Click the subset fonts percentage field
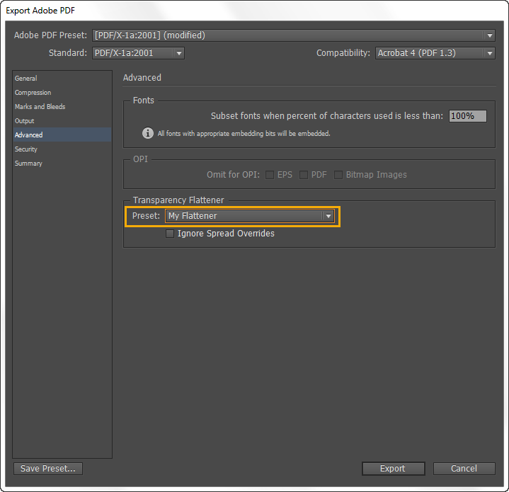509x492 pixels. point(467,116)
